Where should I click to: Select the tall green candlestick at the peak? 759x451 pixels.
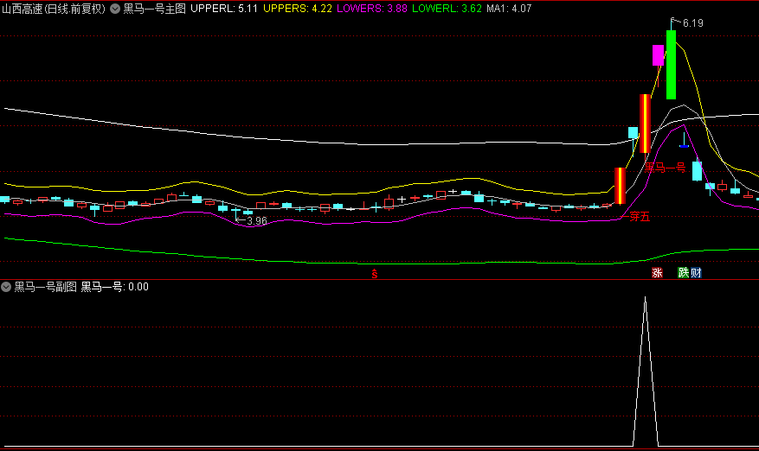click(671, 65)
